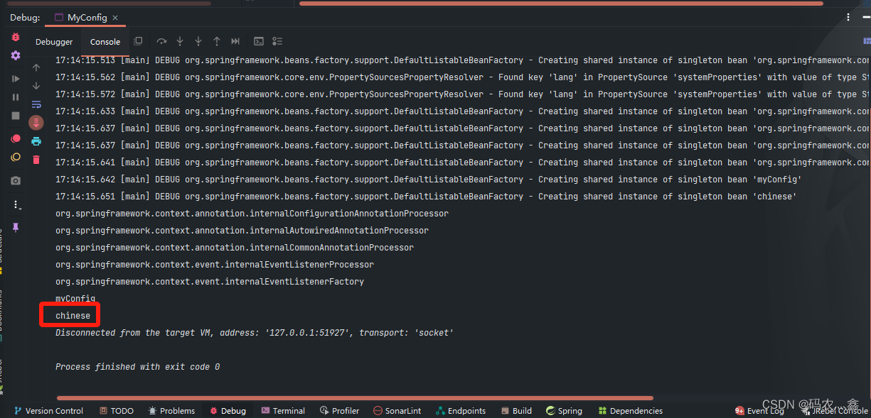
Task: Close the MyConfig session tab
Action: pyautogui.click(x=115, y=18)
